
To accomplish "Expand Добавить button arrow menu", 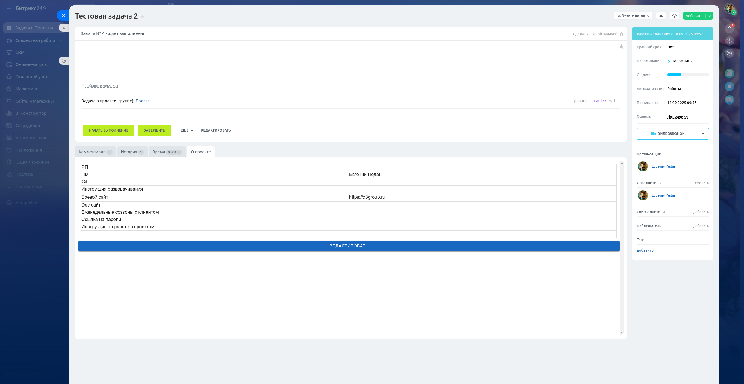I will click(710, 16).
